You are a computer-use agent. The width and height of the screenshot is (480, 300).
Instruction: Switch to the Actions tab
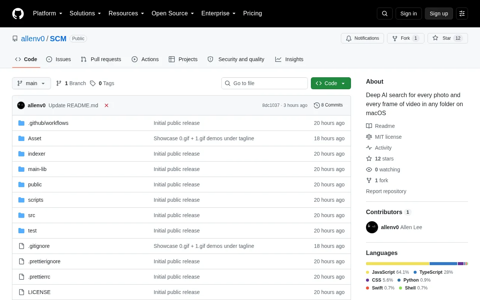[x=145, y=59]
